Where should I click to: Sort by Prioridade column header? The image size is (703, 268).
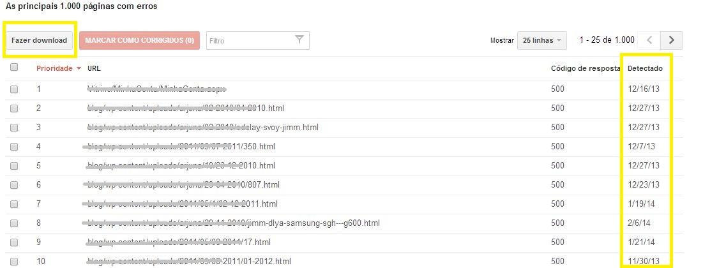pos(54,68)
